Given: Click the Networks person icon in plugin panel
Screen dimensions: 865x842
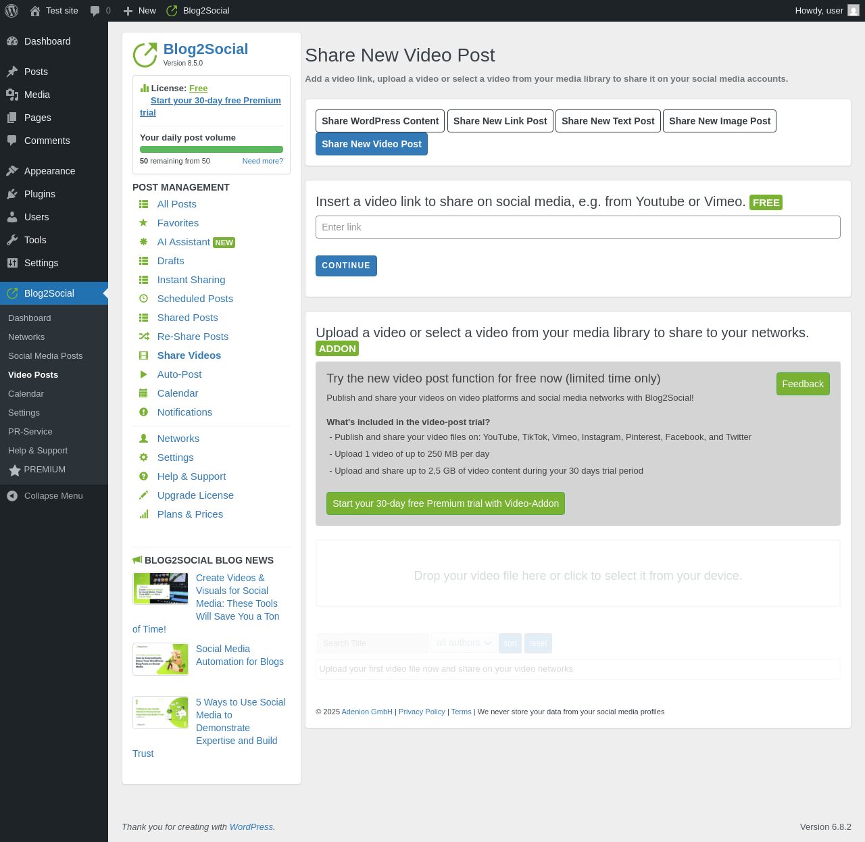Looking at the screenshot, I should click(143, 439).
